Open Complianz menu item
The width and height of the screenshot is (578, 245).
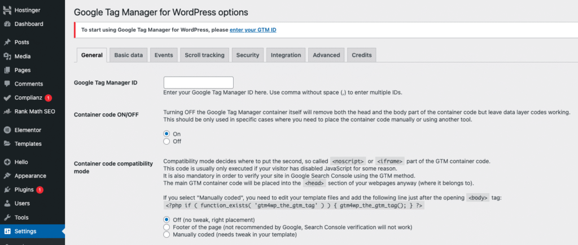pyautogui.click(x=32, y=98)
